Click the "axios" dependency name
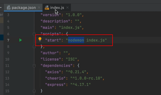 click(53, 72)
